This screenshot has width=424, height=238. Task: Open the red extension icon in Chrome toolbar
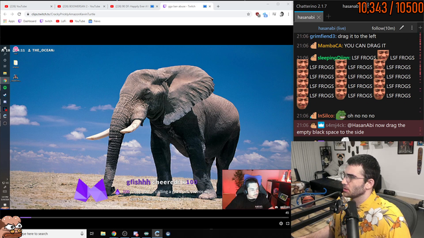pyautogui.click(x=258, y=15)
